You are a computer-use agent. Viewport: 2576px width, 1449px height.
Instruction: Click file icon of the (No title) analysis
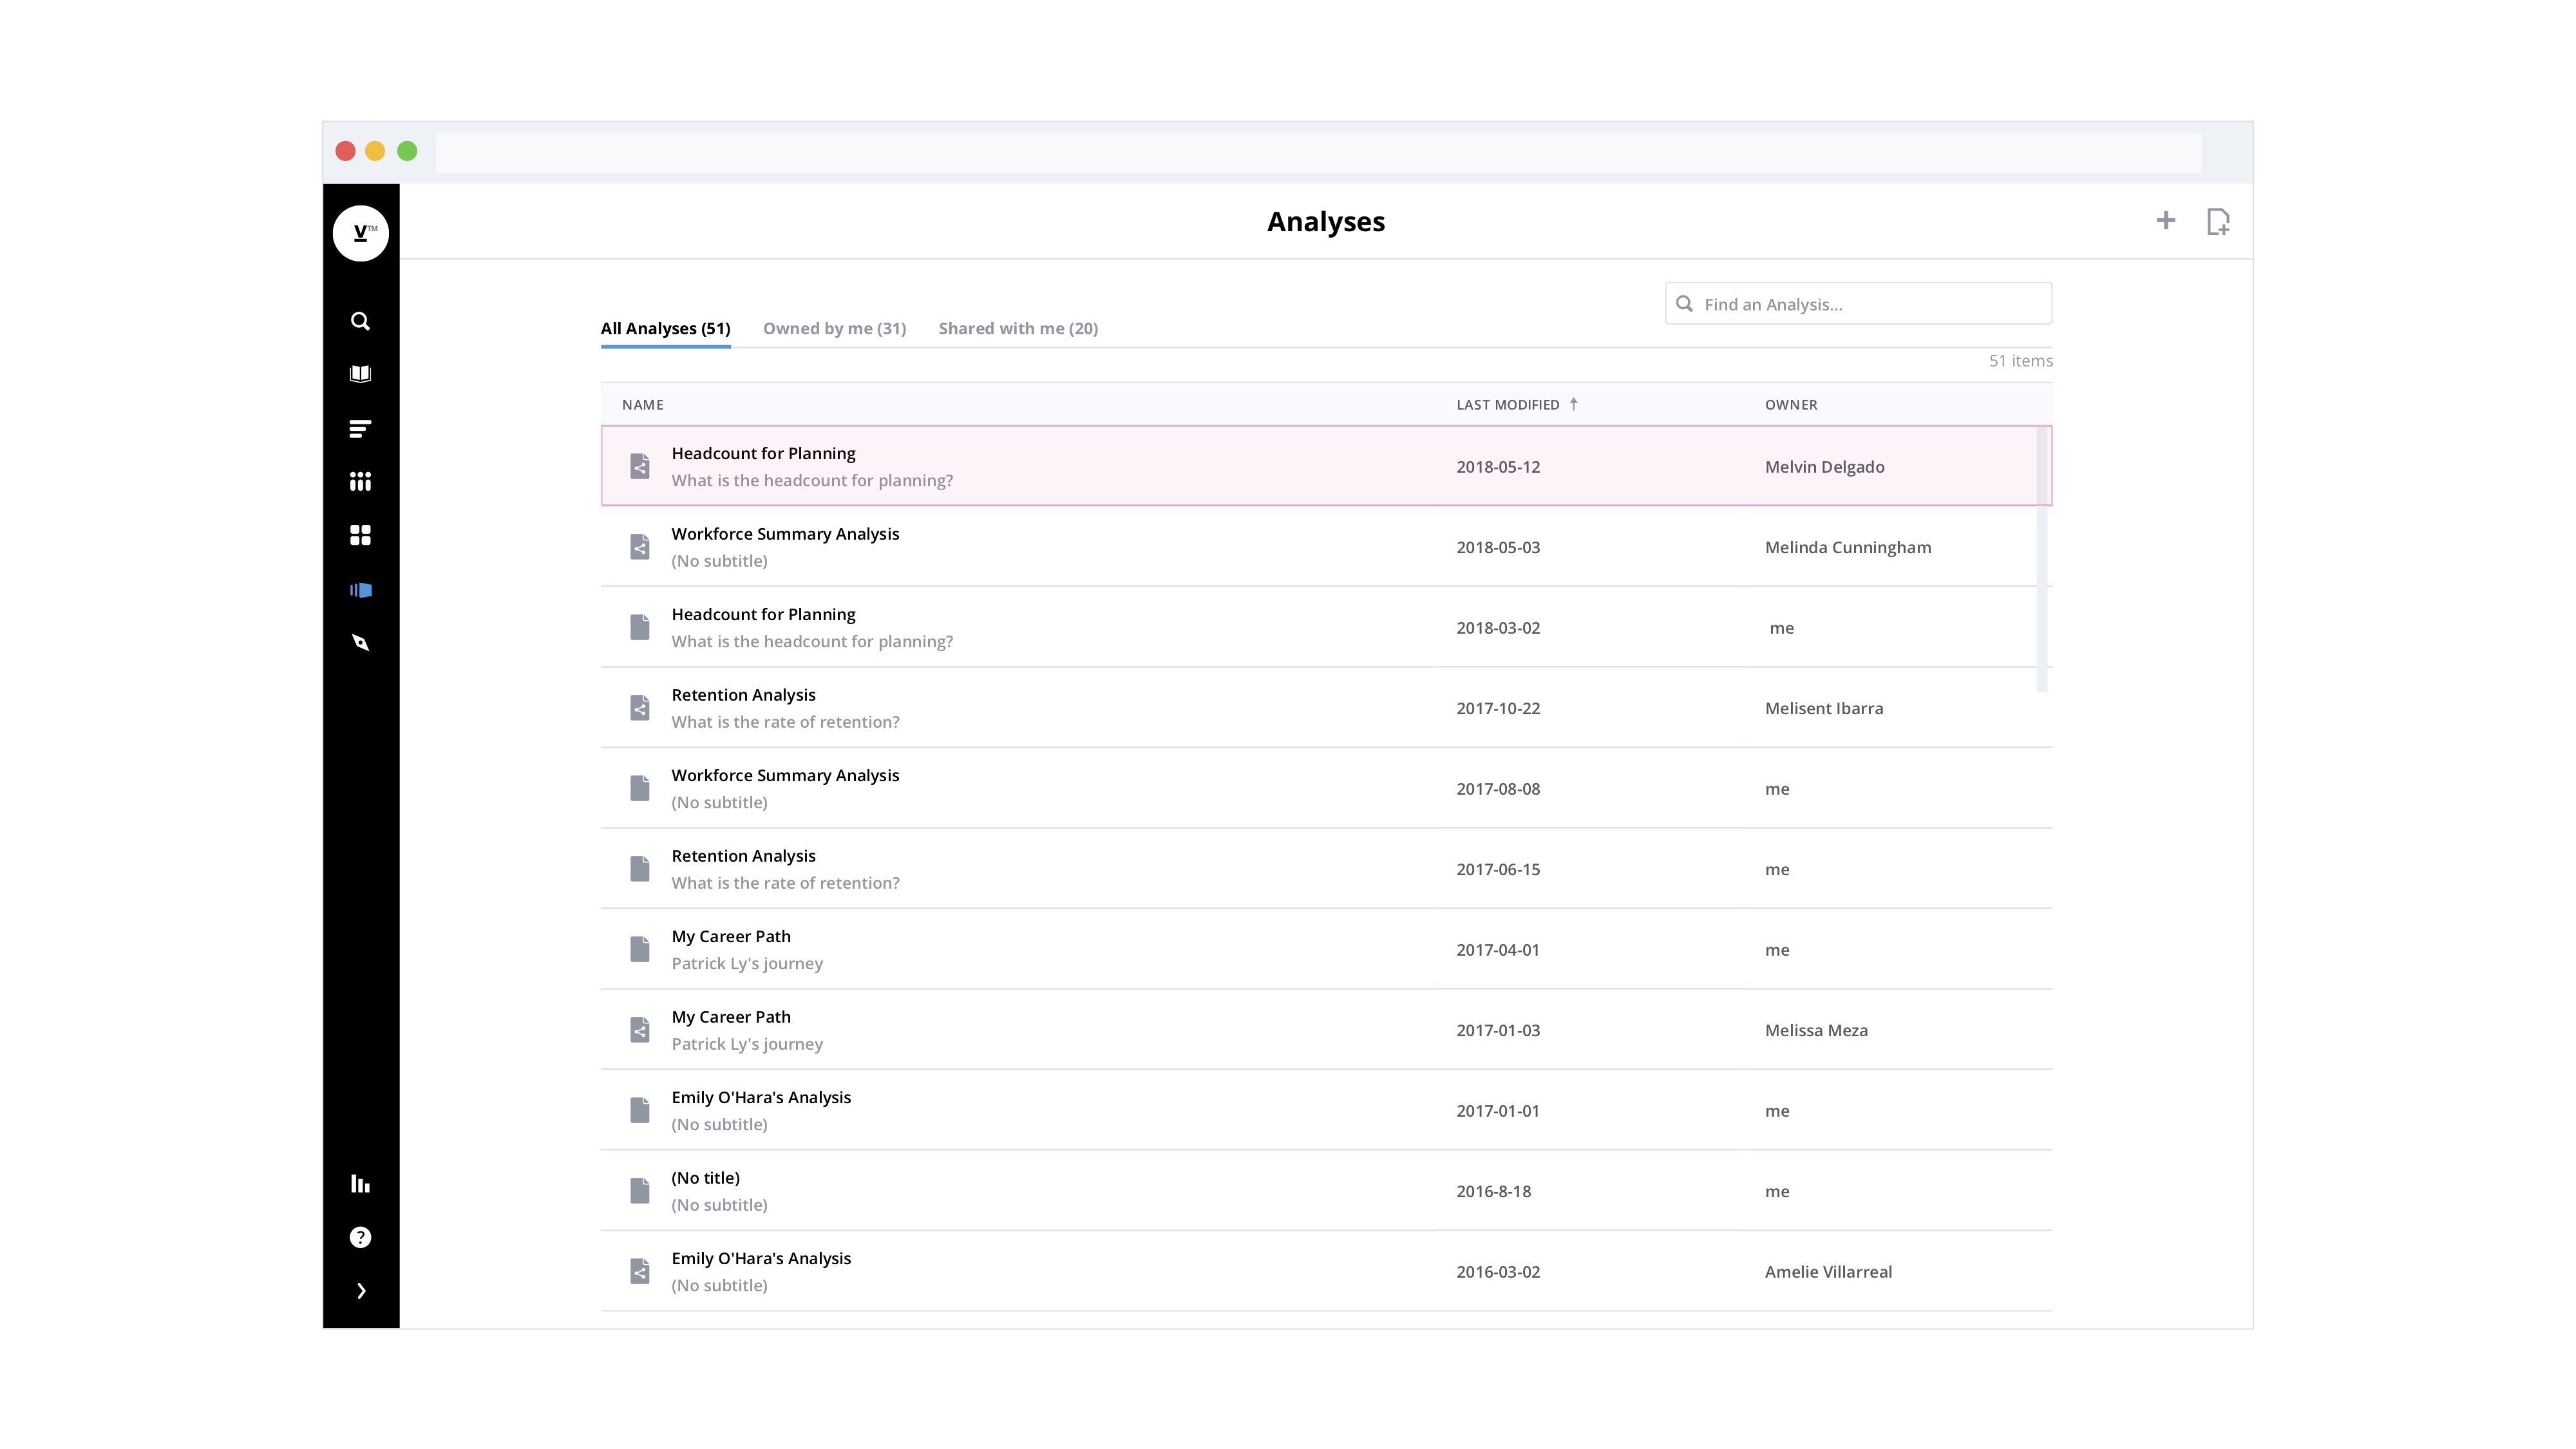[640, 1191]
